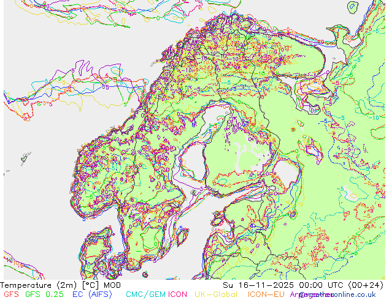Image resolution: width=389 pixels, height=300 pixels.
Task: Click the green GFS 0.25 legend label
Action: (x=44, y=294)
